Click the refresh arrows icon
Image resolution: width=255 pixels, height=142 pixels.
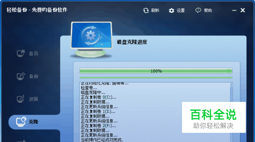click(146, 11)
